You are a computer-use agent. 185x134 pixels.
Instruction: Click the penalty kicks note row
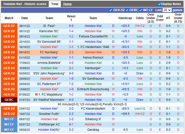(92, 104)
